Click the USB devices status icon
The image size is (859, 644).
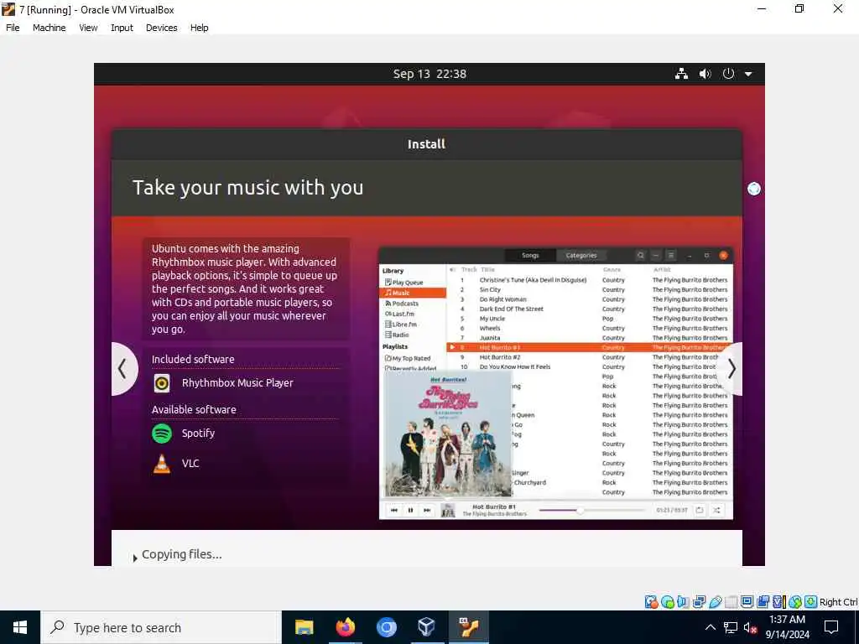pyautogui.click(x=715, y=602)
